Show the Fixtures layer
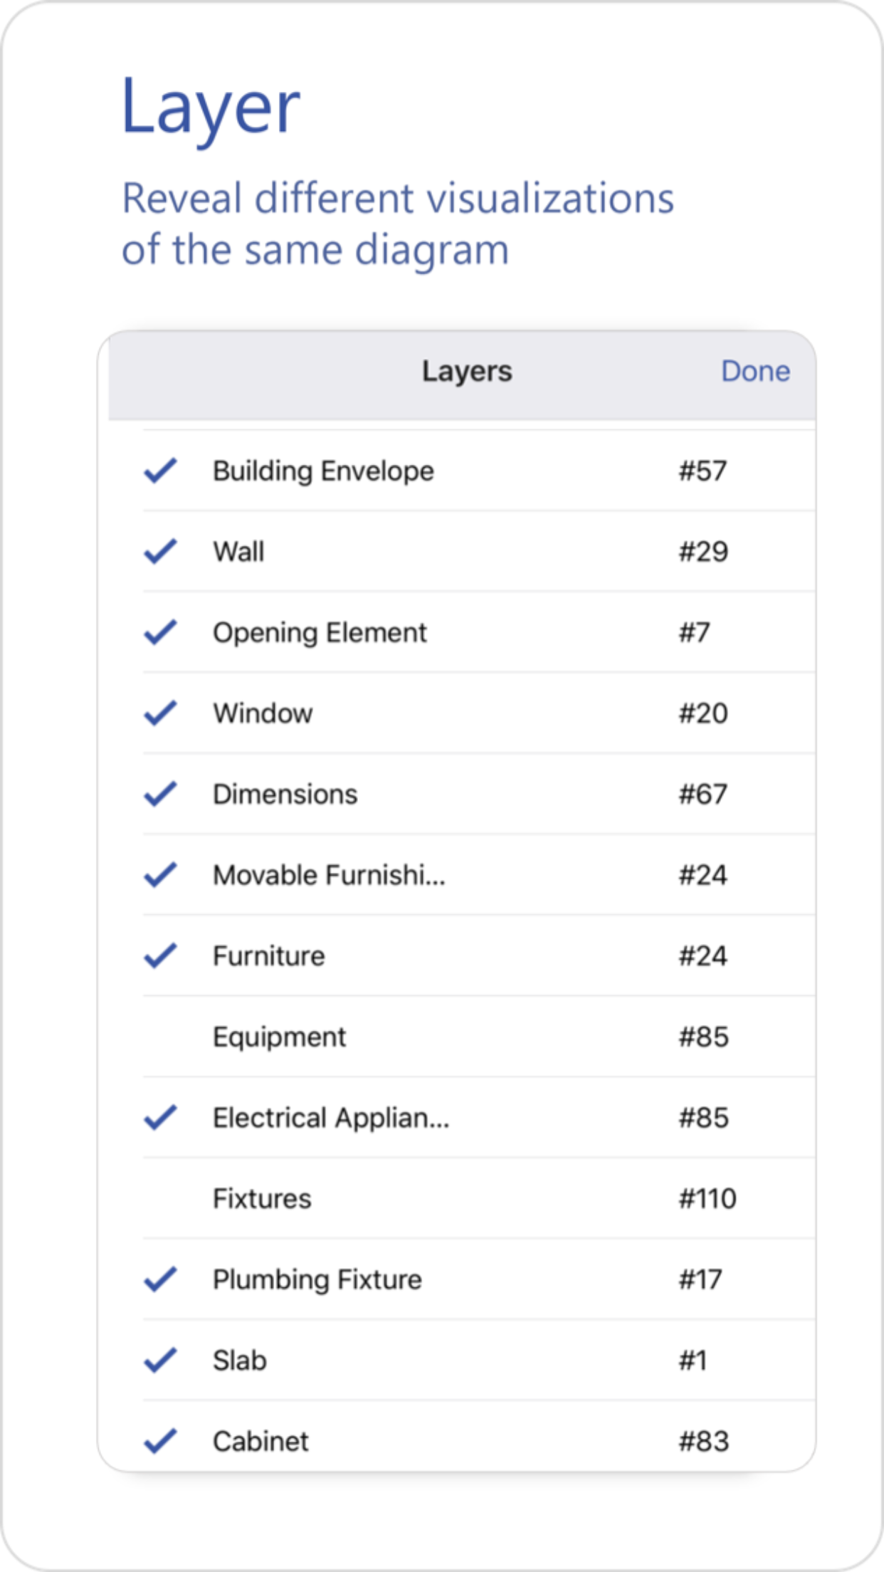The width and height of the screenshot is (884, 1572). click(161, 1198)
